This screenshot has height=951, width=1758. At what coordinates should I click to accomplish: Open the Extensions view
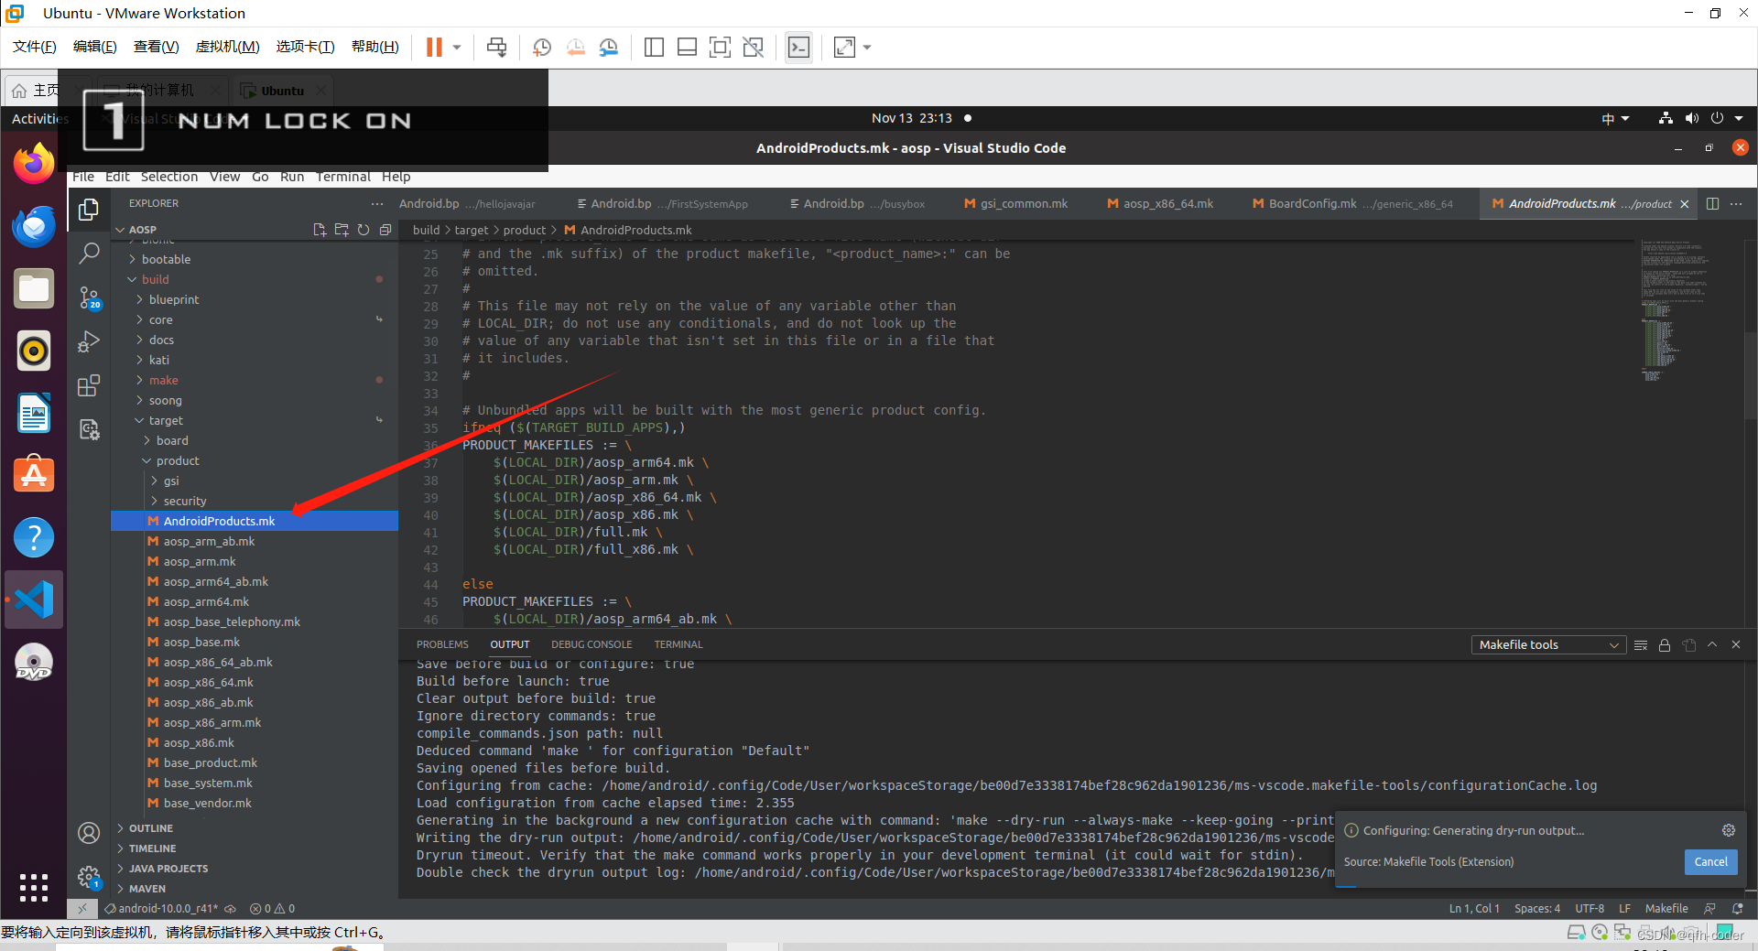click(89, 385)
